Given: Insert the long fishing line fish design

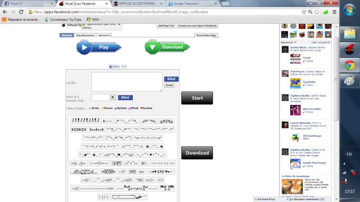Looking at the screenshot, I should (x=92, y=189).
